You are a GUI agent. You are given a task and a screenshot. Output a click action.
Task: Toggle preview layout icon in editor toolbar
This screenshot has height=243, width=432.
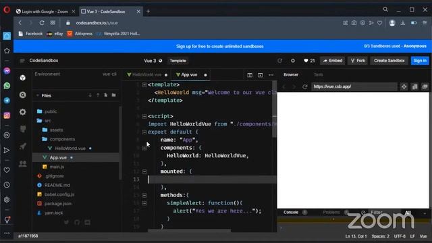pyautogui.click(x=260, y=75)
